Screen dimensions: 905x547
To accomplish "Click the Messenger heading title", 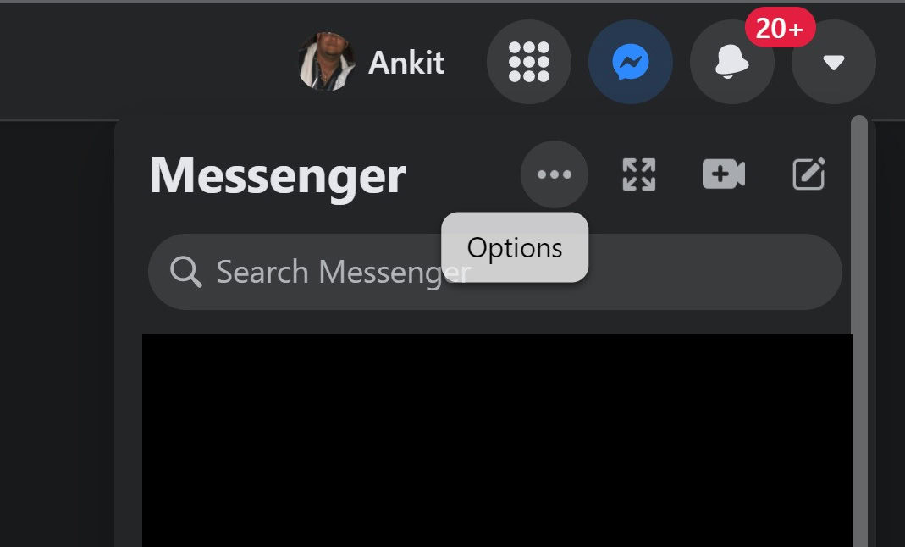I will pos(278,174).
